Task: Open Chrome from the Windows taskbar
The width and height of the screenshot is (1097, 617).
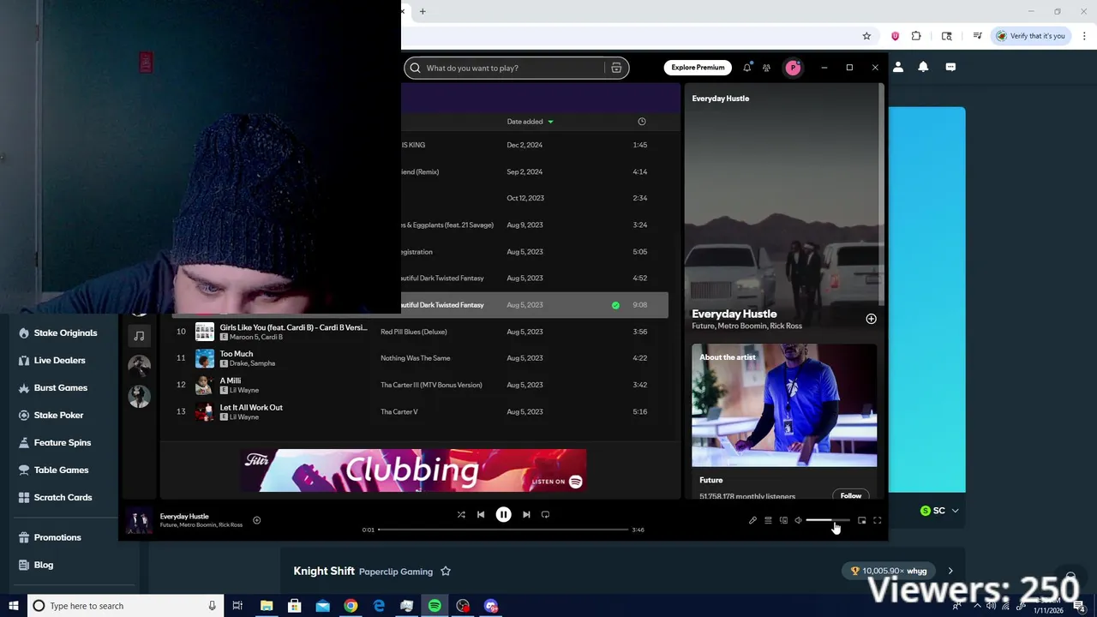Action: point(351,606)
